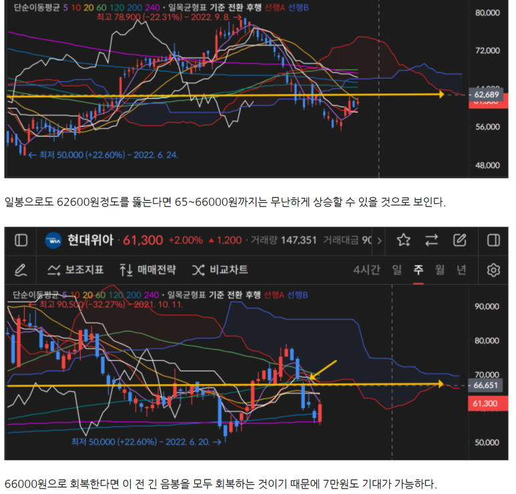Click the Hyundai WIA logo icon
This screenshot has width=516, height=494.
coord(53,240)
